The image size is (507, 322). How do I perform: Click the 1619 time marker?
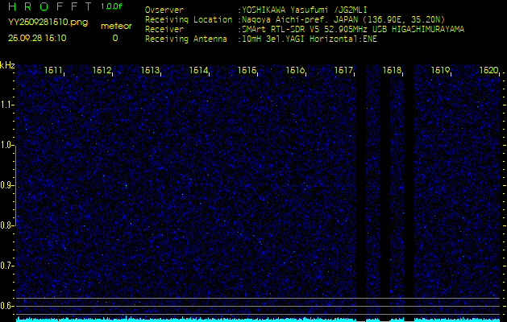[440, 70]
